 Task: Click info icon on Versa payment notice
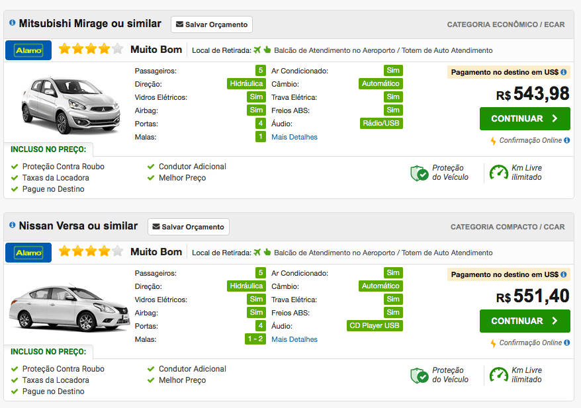point(564,274)
